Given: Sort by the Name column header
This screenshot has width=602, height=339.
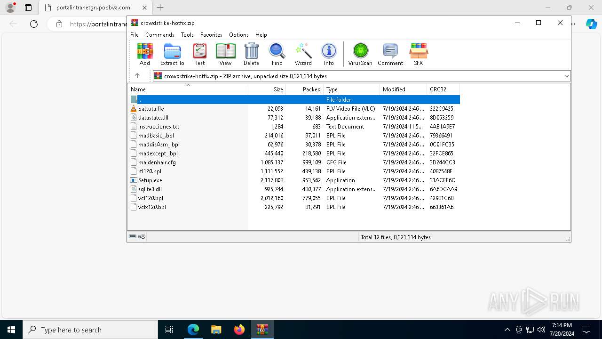Looking at the screenshot, I should (188, 89).
